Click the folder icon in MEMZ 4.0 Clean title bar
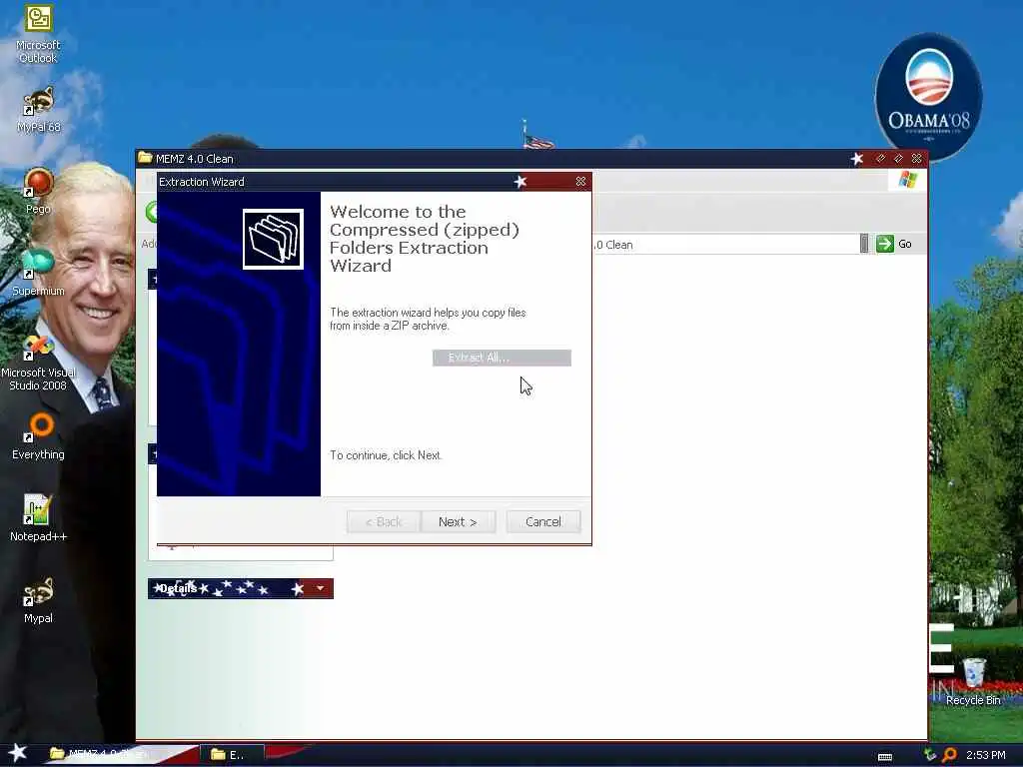 145,158
